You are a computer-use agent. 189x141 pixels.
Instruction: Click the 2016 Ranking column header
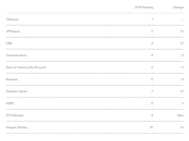pyautogui.click(x=144, y=7)
